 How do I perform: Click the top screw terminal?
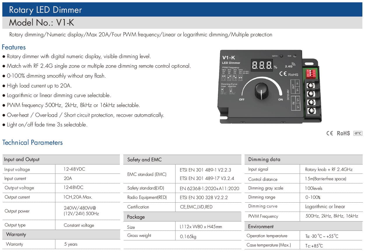click(x=311, y=85)
